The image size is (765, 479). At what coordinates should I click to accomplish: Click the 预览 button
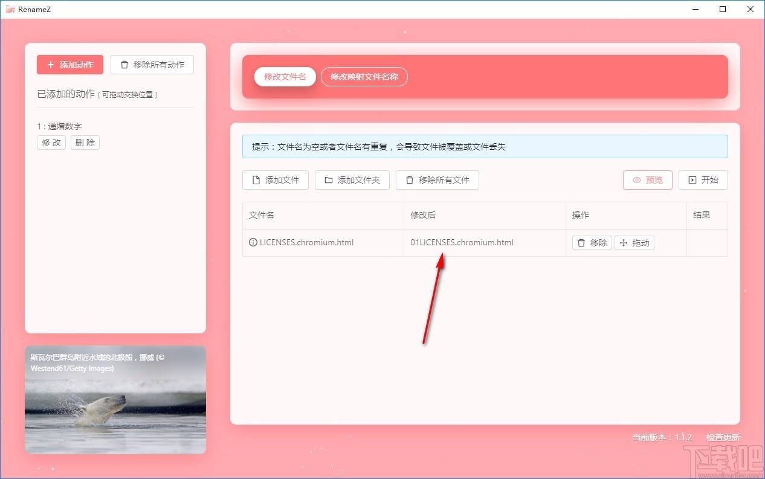coord(648,180)
